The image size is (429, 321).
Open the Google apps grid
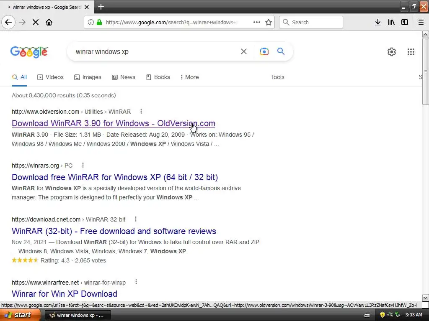pyautogui.click(x=411, y=51)
